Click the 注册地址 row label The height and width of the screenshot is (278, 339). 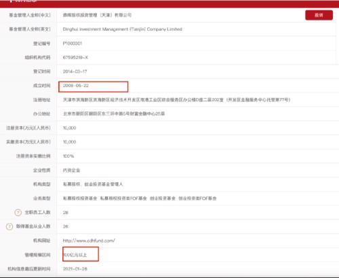(42, 100)
